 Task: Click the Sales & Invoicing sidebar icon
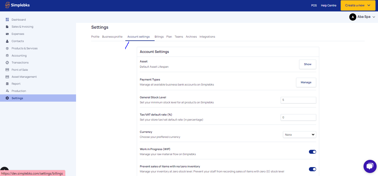(x=7, y=27)
